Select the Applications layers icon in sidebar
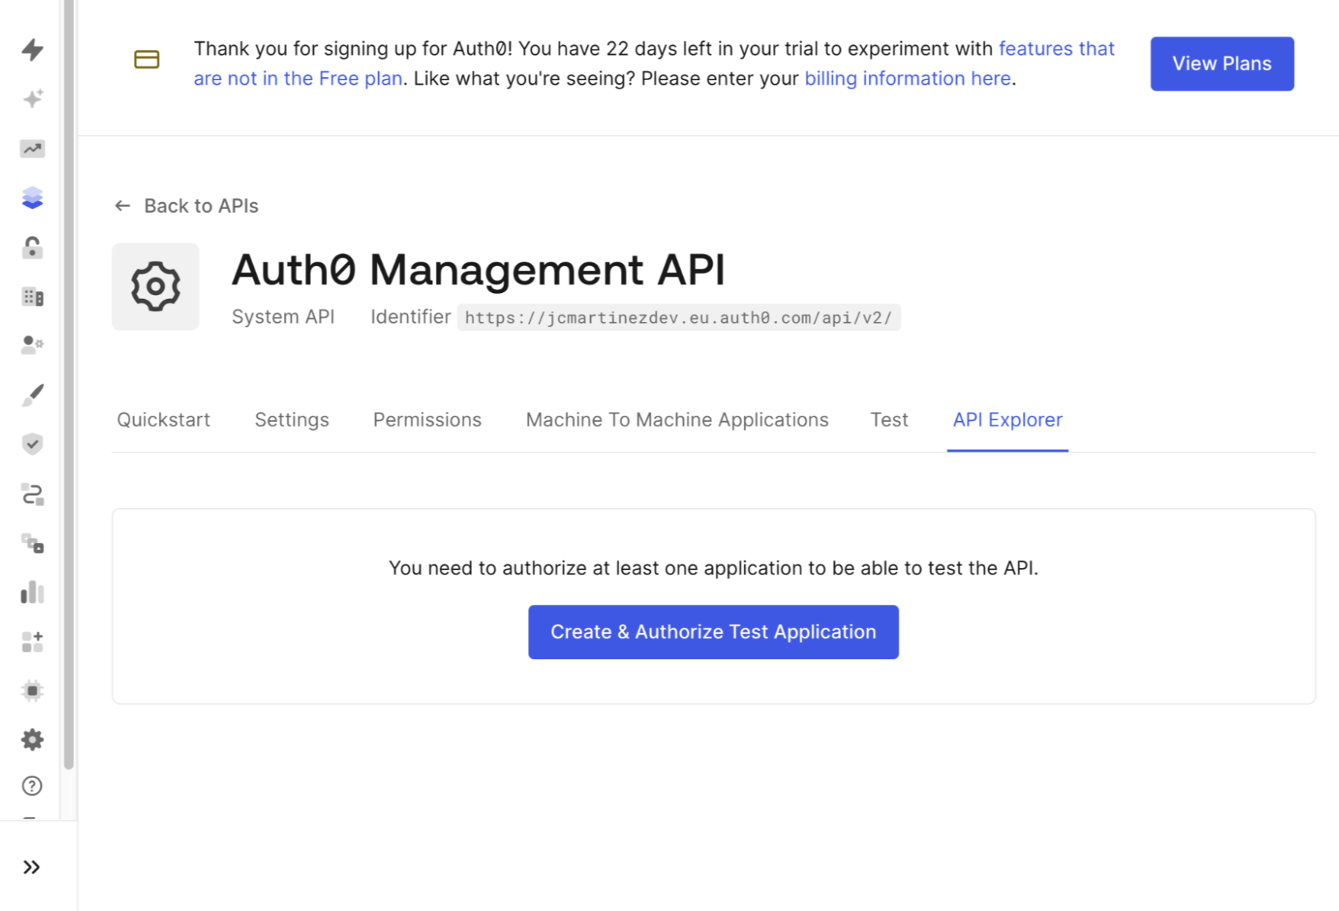The image size is (1339, 911). click(x=32, y=199)
